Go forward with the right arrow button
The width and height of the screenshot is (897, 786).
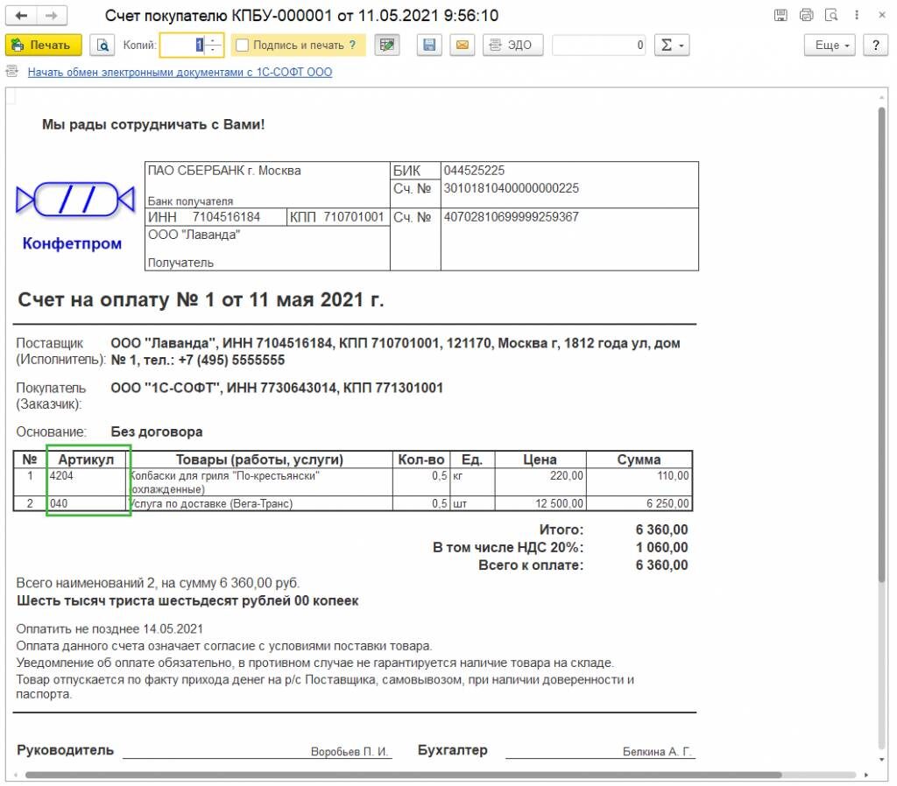point(52,16)
